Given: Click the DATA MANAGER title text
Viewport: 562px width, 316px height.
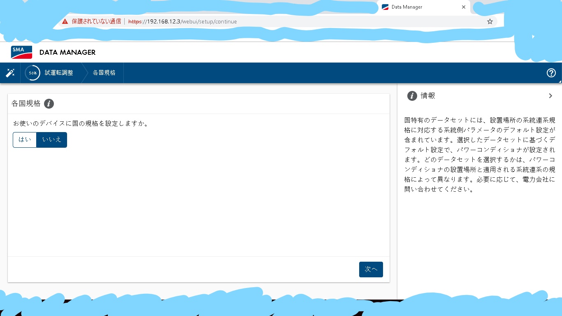Looking at the screenshot, I should [x=67, y=52].
